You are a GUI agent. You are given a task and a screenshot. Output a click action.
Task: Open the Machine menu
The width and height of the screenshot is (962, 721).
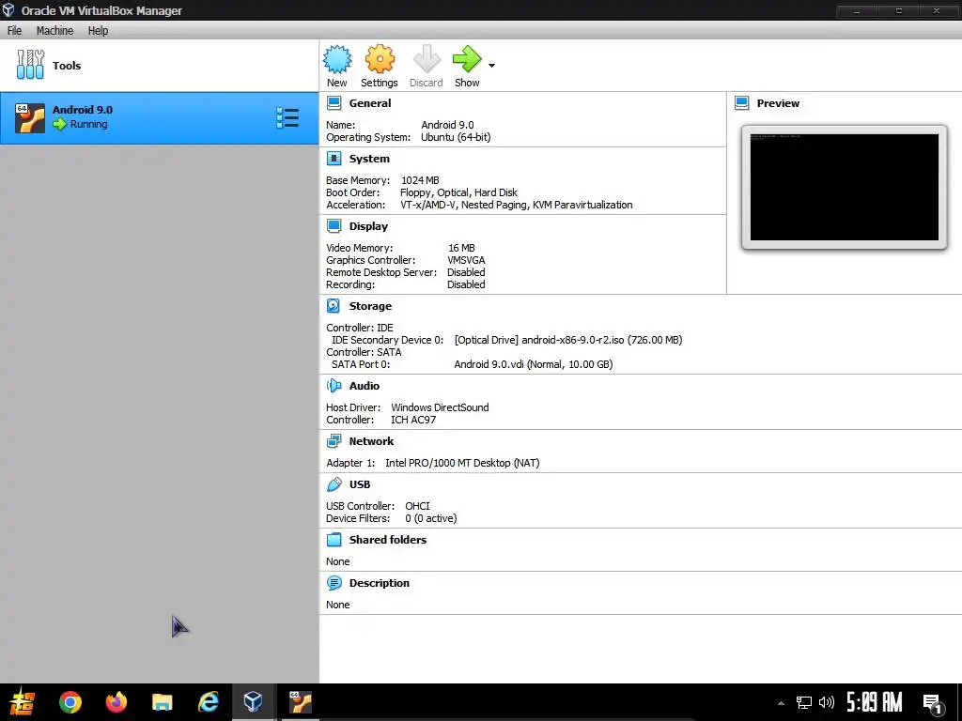54,31
